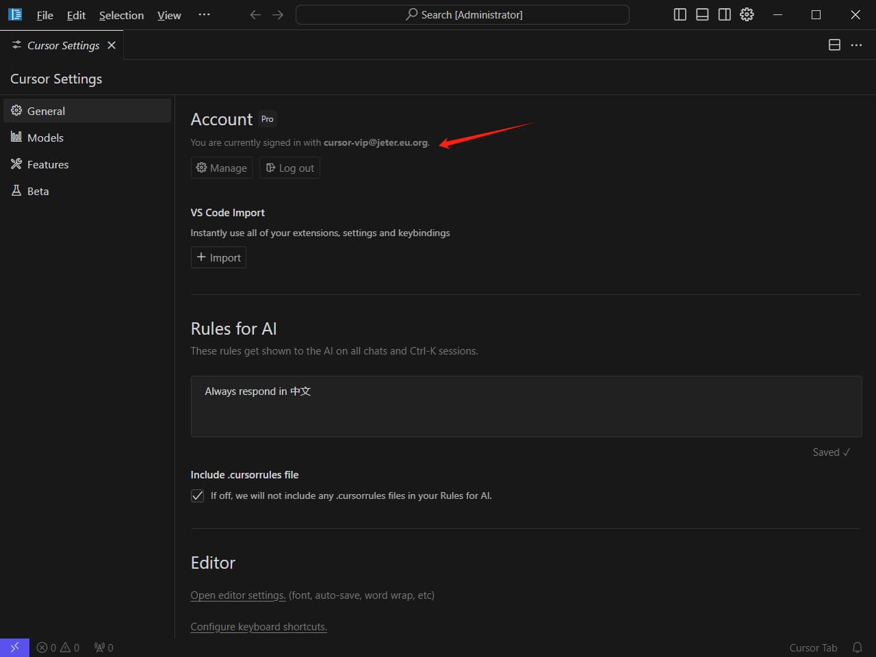
Task: Open notifications bell icon
Action: point(857,647)
